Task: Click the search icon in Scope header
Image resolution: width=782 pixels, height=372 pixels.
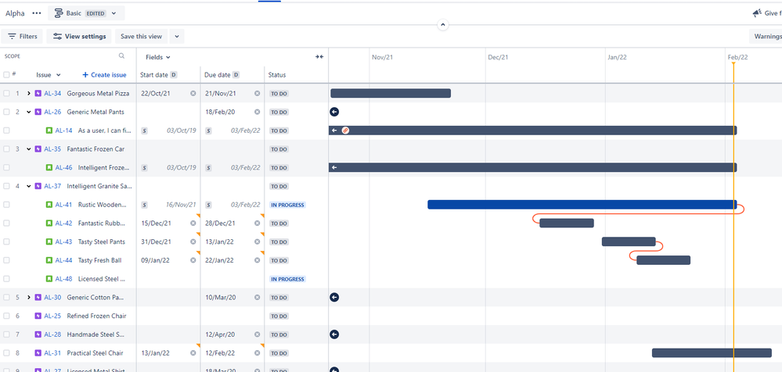Action: click(x=121, y=56)
